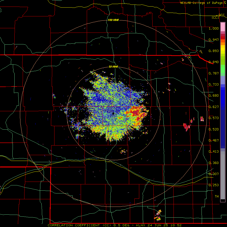The height and width of the screenshot is (227, 227).
Task: Click the 0.360 scale value
Action: click(214, 163)
